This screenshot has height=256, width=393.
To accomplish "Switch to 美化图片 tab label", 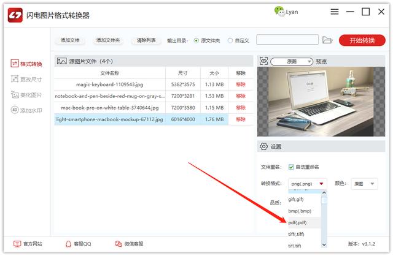I will pyautogui.click(x=31, y=95).
